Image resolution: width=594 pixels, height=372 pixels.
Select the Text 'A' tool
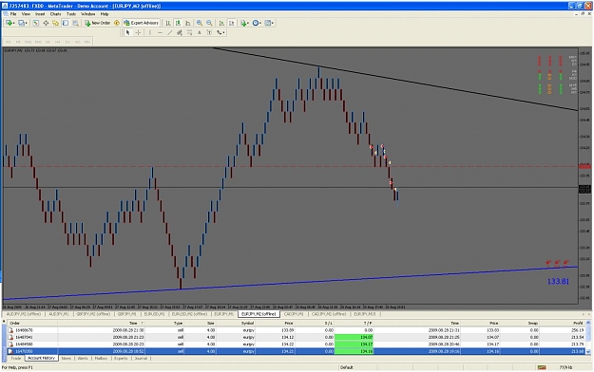[200, 33]
